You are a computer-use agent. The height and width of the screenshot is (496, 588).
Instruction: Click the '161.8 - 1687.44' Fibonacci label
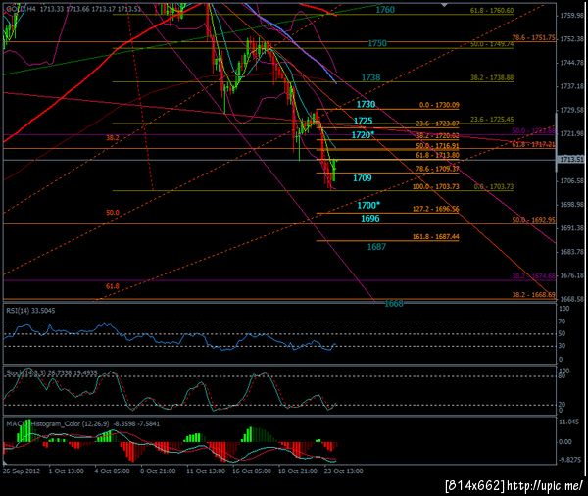(x=436, y=237)
